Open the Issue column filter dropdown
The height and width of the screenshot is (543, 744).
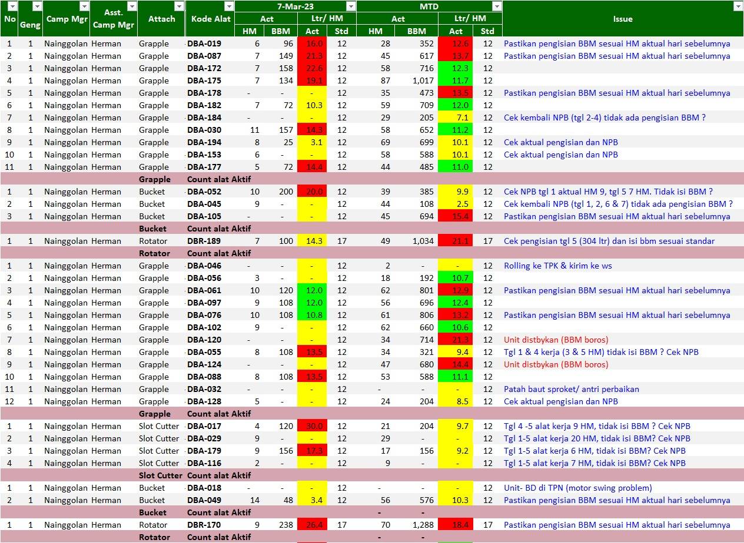point(738,6)
